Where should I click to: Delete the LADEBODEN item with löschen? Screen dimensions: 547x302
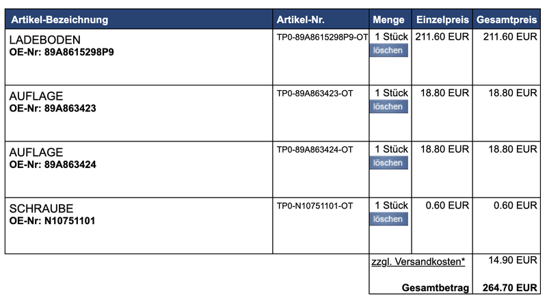point(388,51)
